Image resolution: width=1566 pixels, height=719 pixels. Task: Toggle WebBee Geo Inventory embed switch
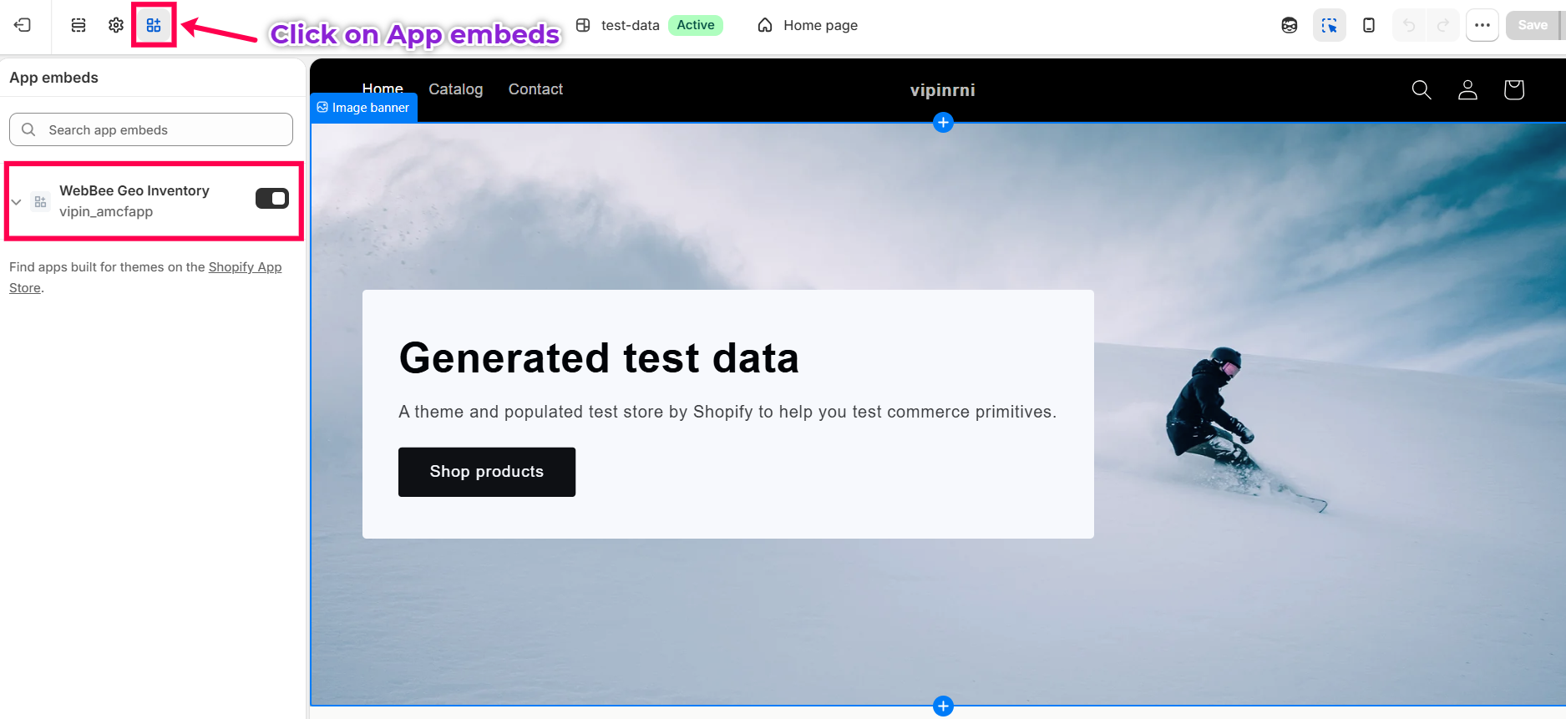coord(272,199)
